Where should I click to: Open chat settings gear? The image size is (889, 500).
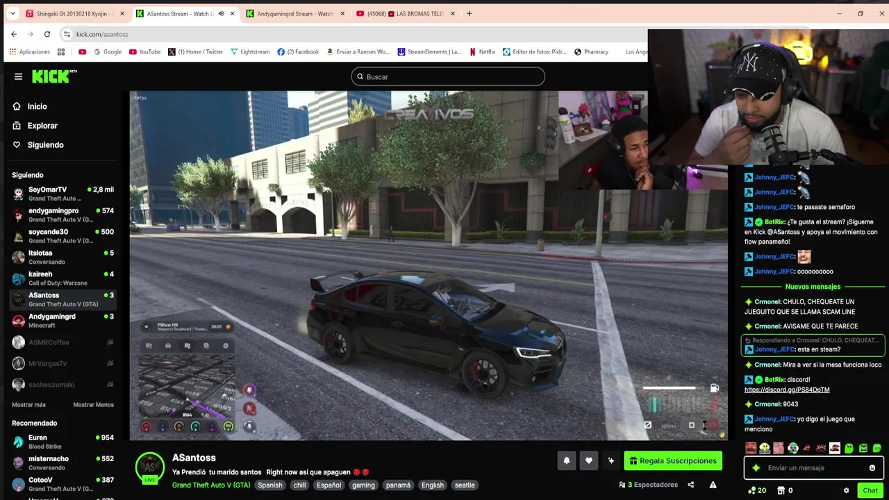click(846, 490)
